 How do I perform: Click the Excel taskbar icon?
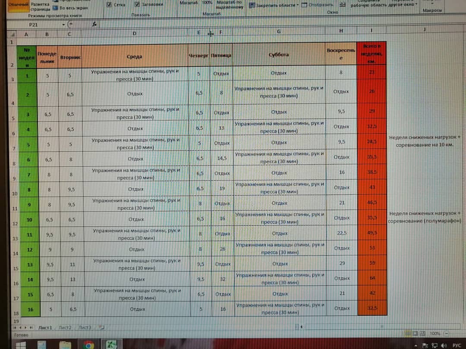[x=111, y=345]
